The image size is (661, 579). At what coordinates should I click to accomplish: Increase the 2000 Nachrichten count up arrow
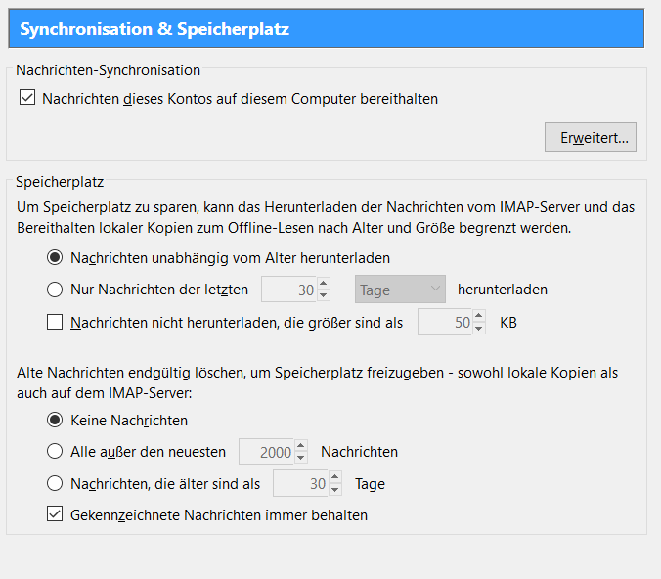300,446
